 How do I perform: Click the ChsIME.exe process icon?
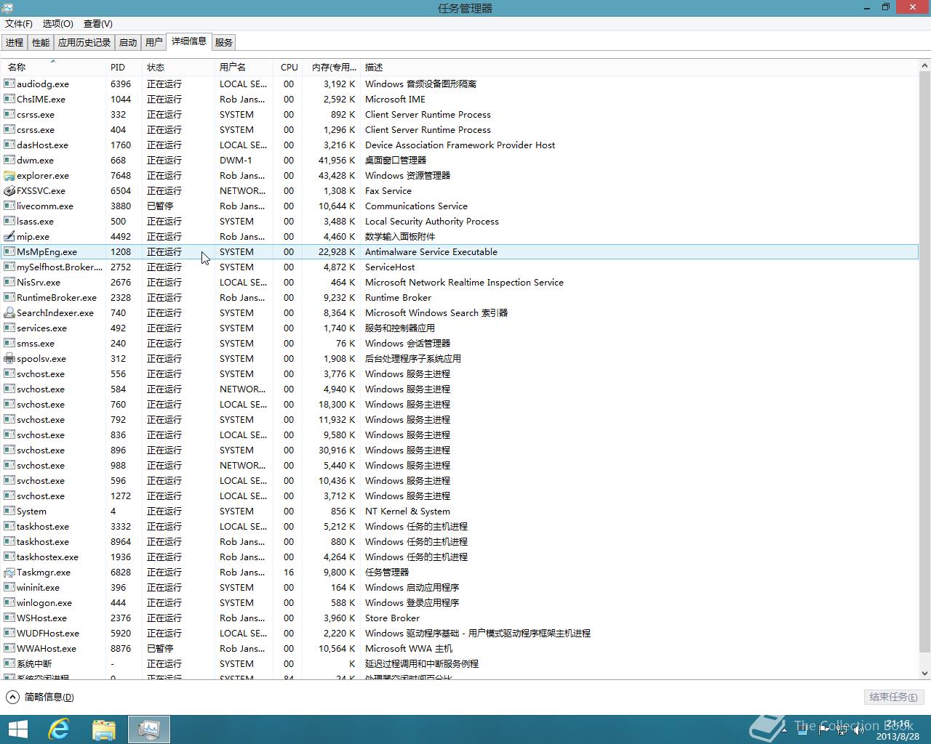tap(9, 99)
